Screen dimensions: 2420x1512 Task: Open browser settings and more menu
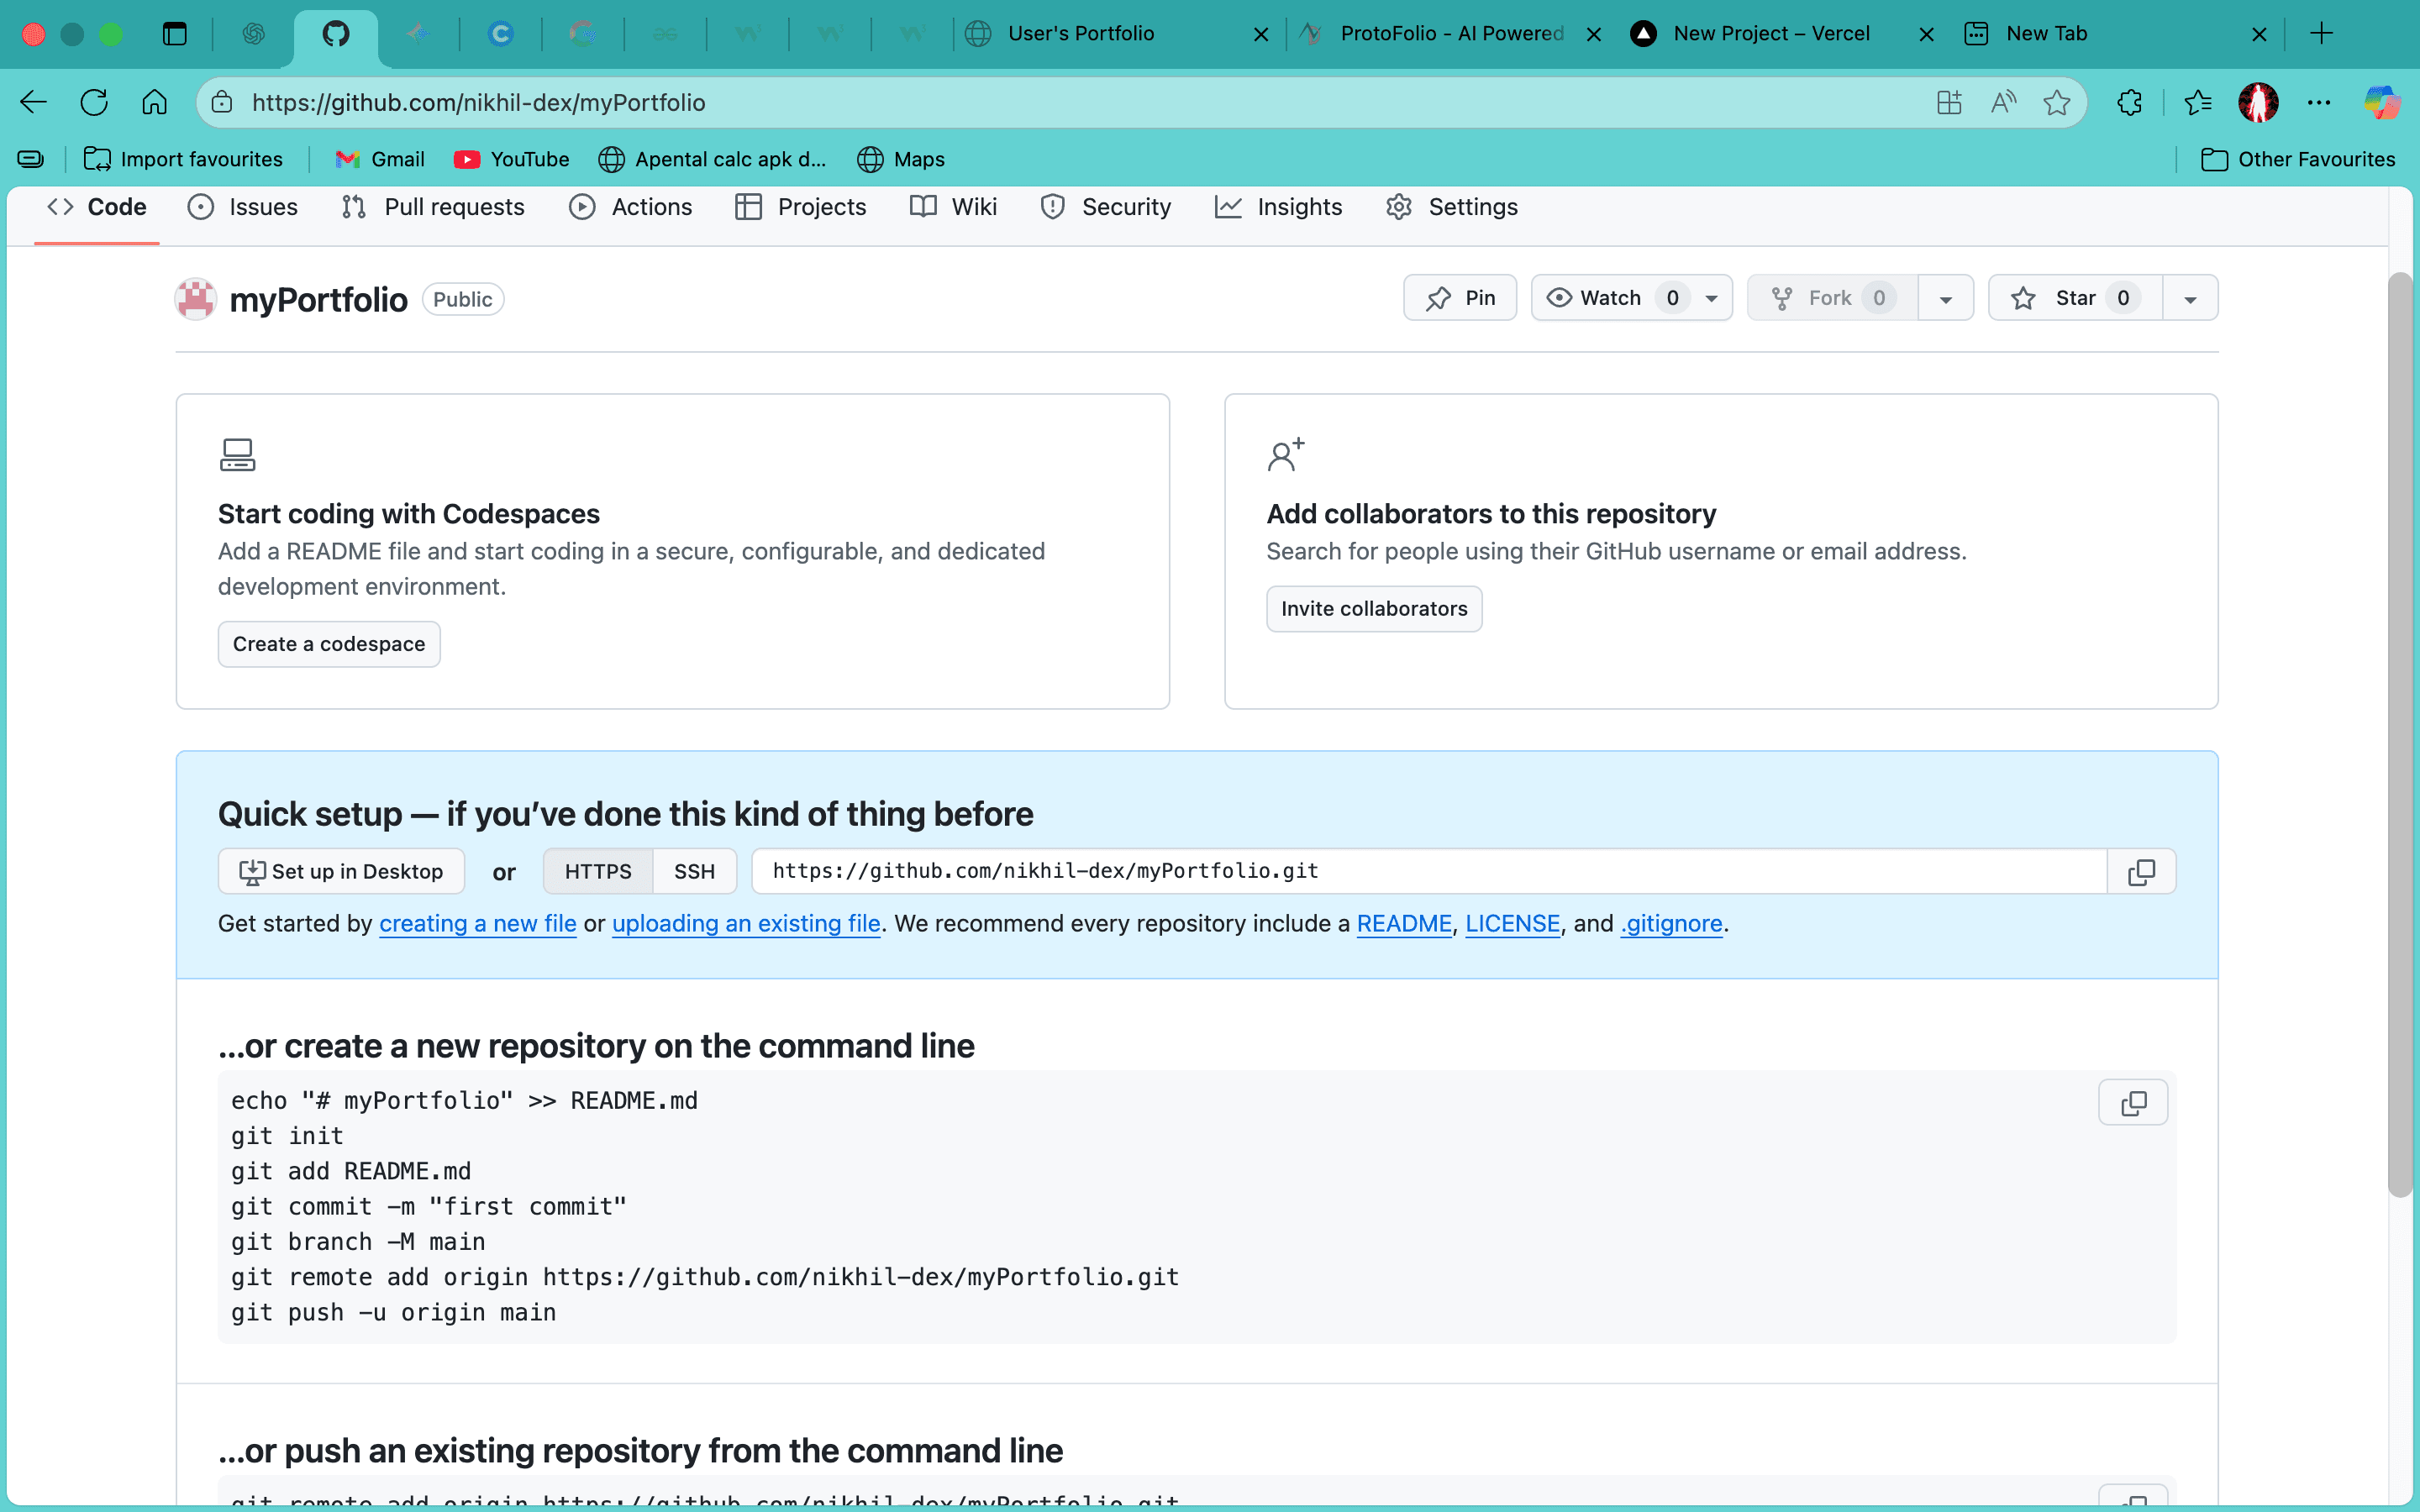[x=2319, y=102]
